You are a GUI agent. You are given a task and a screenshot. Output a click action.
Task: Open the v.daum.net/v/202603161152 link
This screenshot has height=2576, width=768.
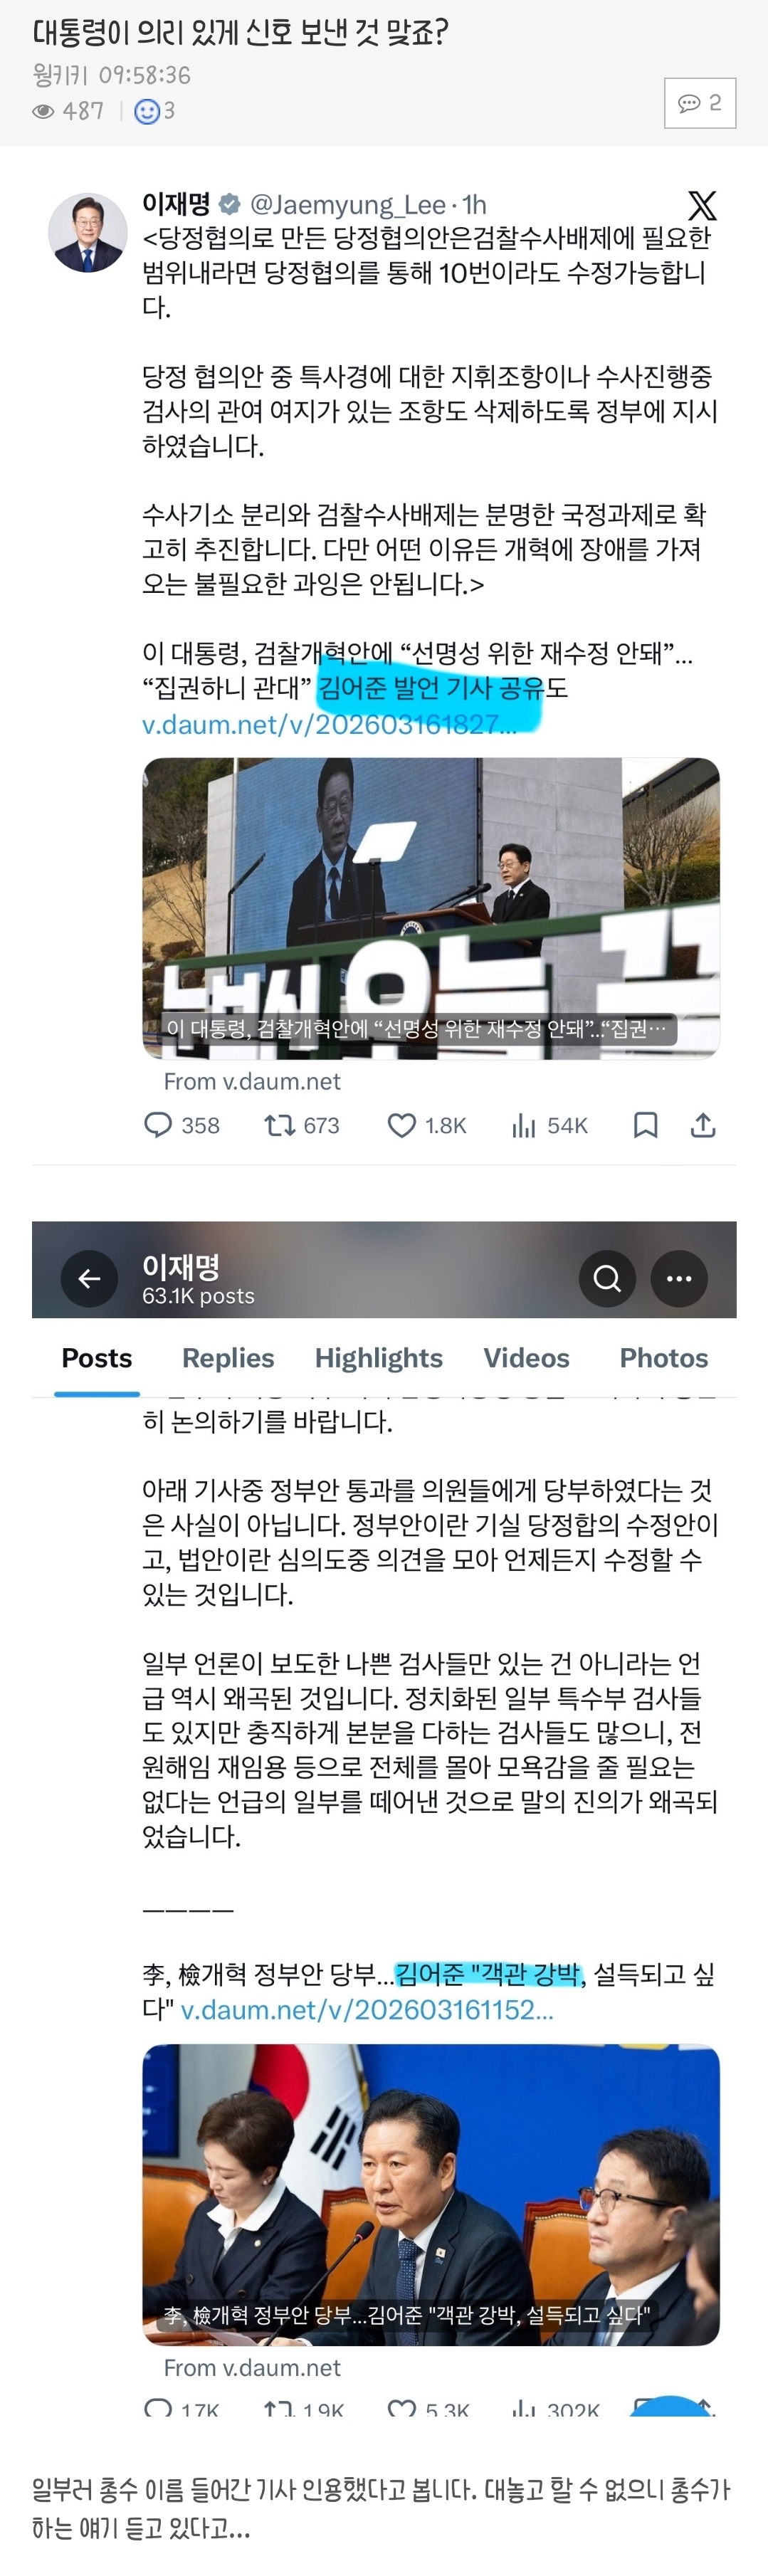coord(367,2009)
